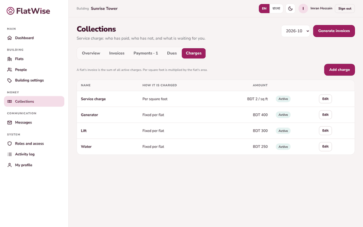Click the Imran Hossain avatar

coord(303,9)
